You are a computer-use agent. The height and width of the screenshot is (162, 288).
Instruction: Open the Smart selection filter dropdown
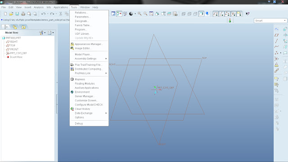(270, 21)
